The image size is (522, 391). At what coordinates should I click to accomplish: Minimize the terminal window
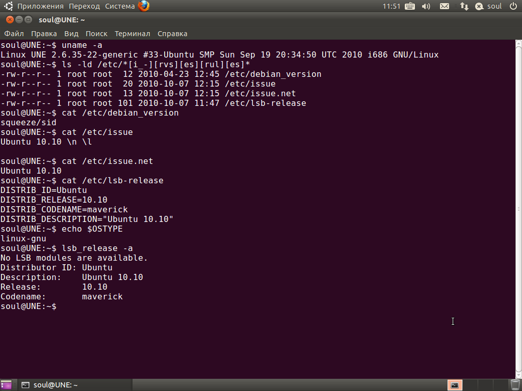coord(19,20)
